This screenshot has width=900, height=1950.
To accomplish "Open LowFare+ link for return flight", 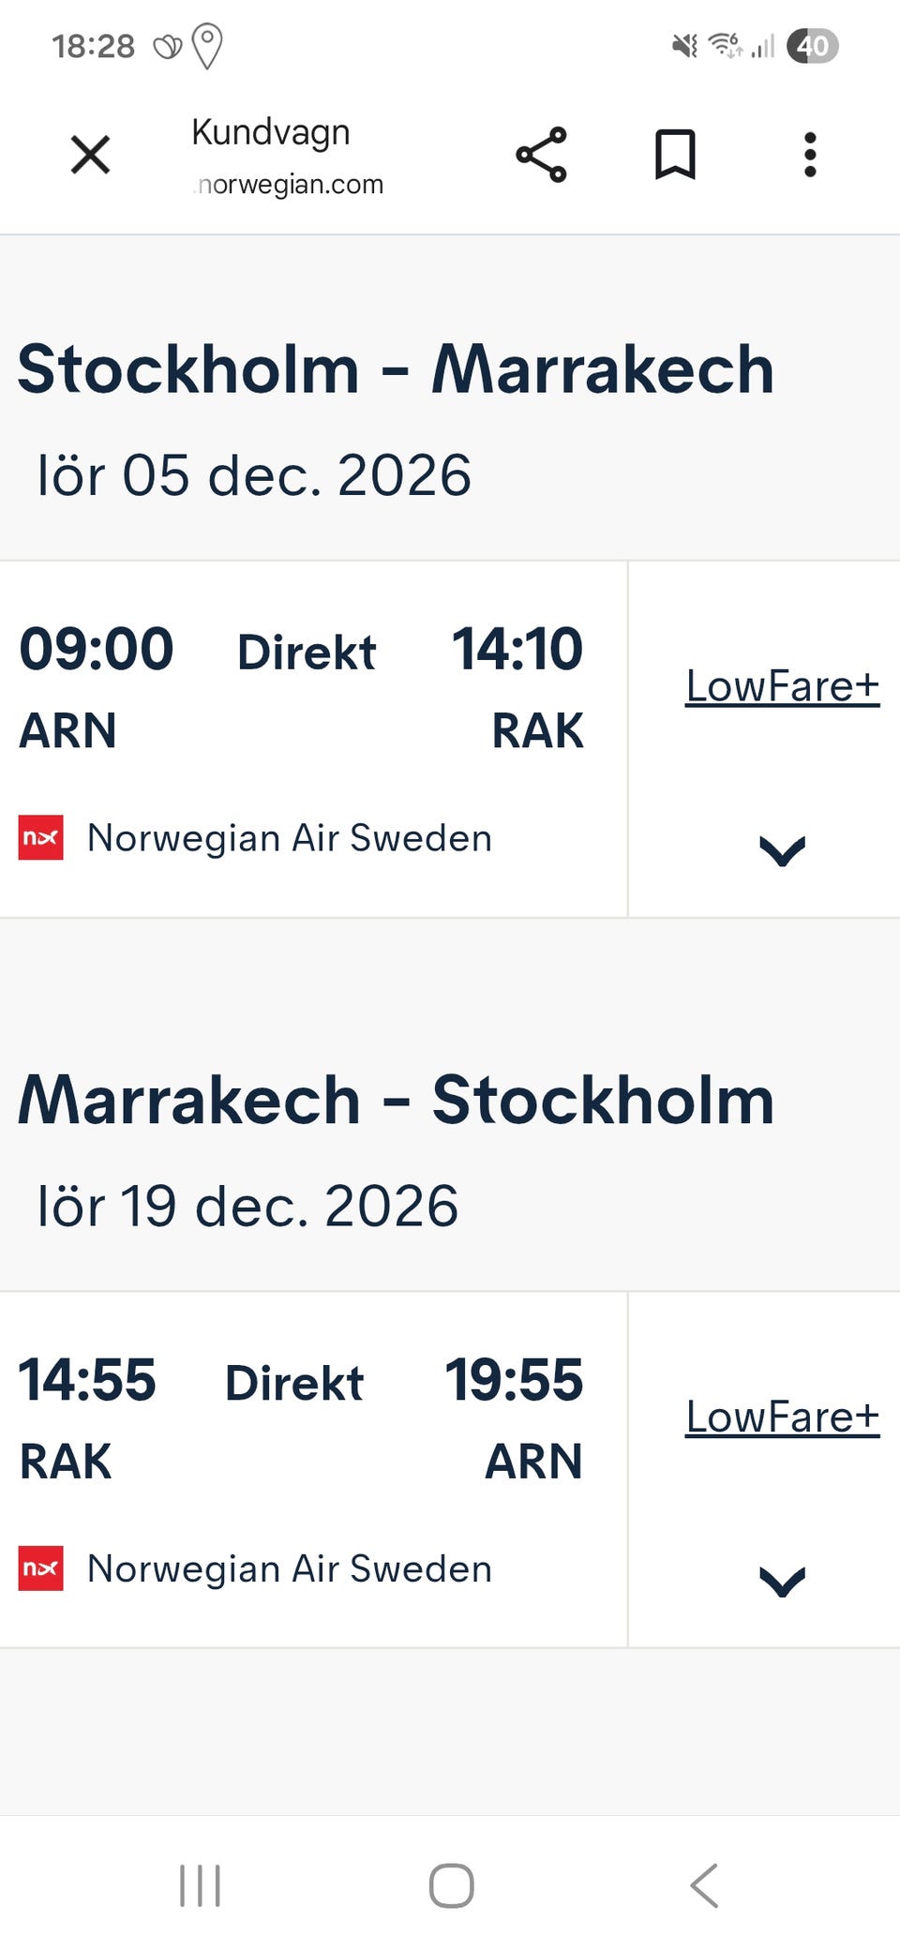I will tap(782, 1417).
